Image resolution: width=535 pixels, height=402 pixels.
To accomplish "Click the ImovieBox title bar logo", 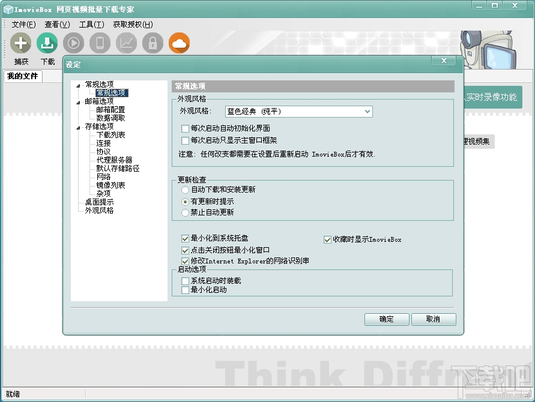I will click(x=8, y=8).
